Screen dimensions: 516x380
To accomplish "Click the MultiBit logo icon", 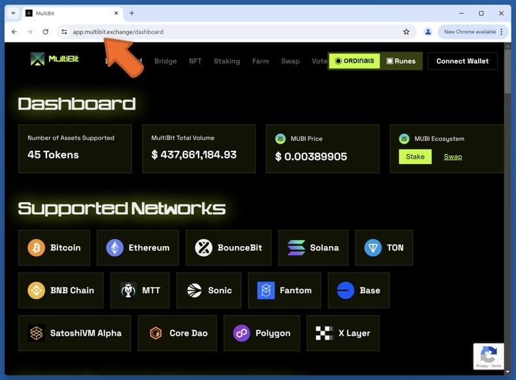I will click(37, 59).
